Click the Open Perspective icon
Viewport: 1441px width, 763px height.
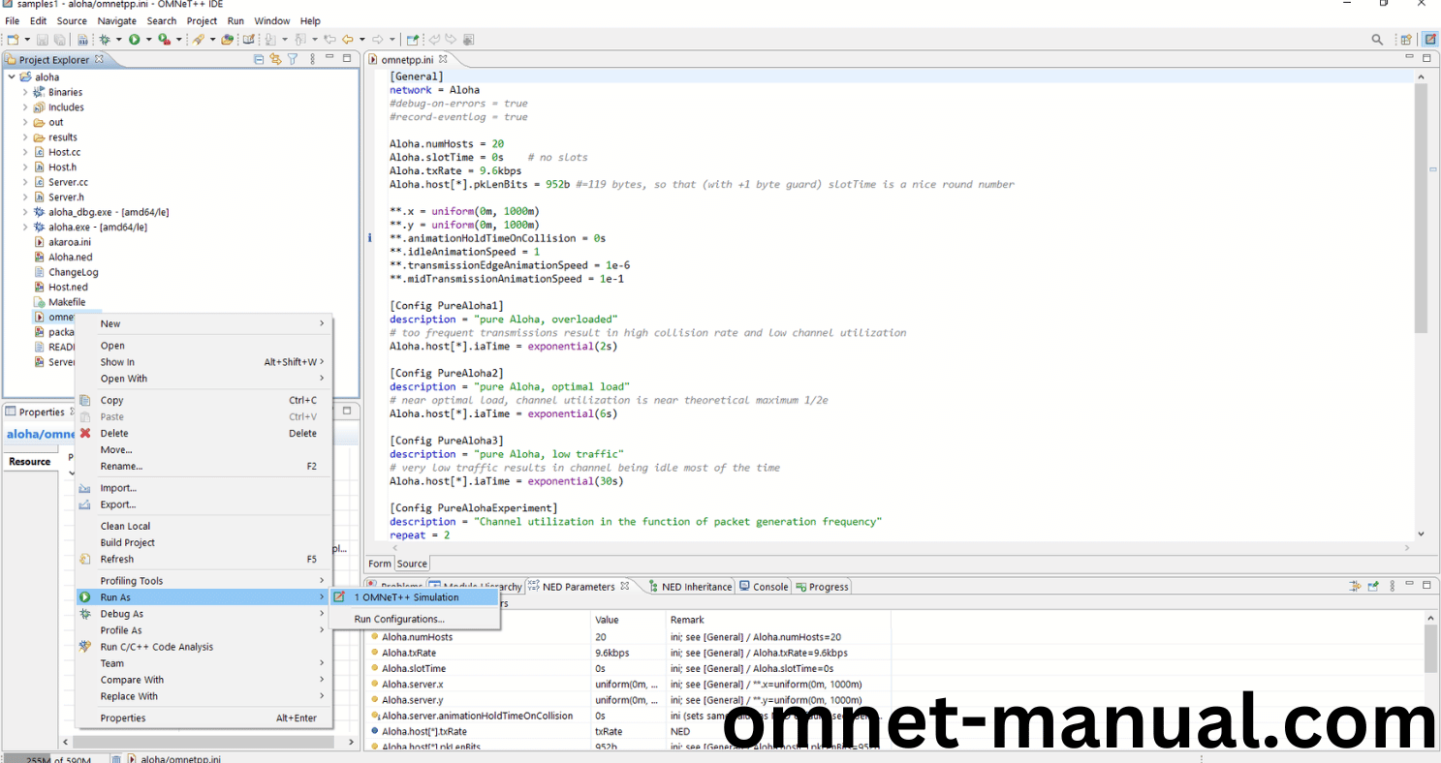(x=1405, y=40)
